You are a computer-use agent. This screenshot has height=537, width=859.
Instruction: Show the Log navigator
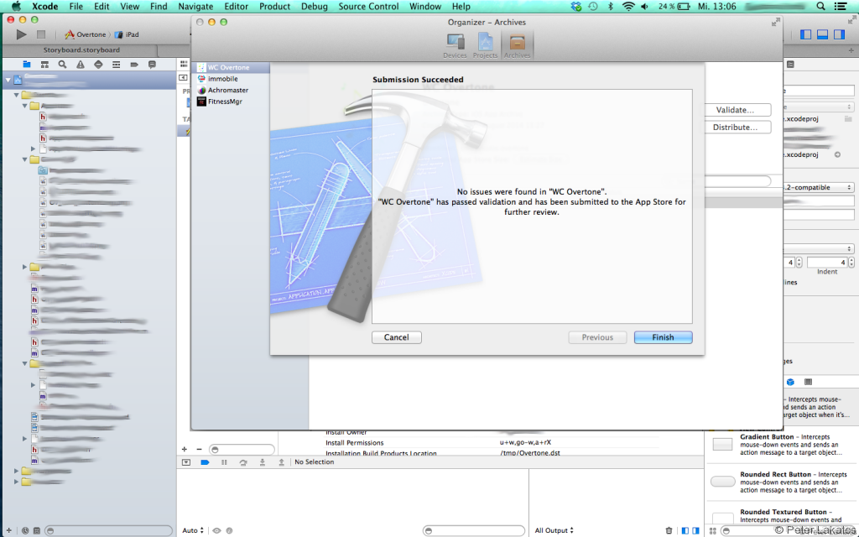(152, 65)
